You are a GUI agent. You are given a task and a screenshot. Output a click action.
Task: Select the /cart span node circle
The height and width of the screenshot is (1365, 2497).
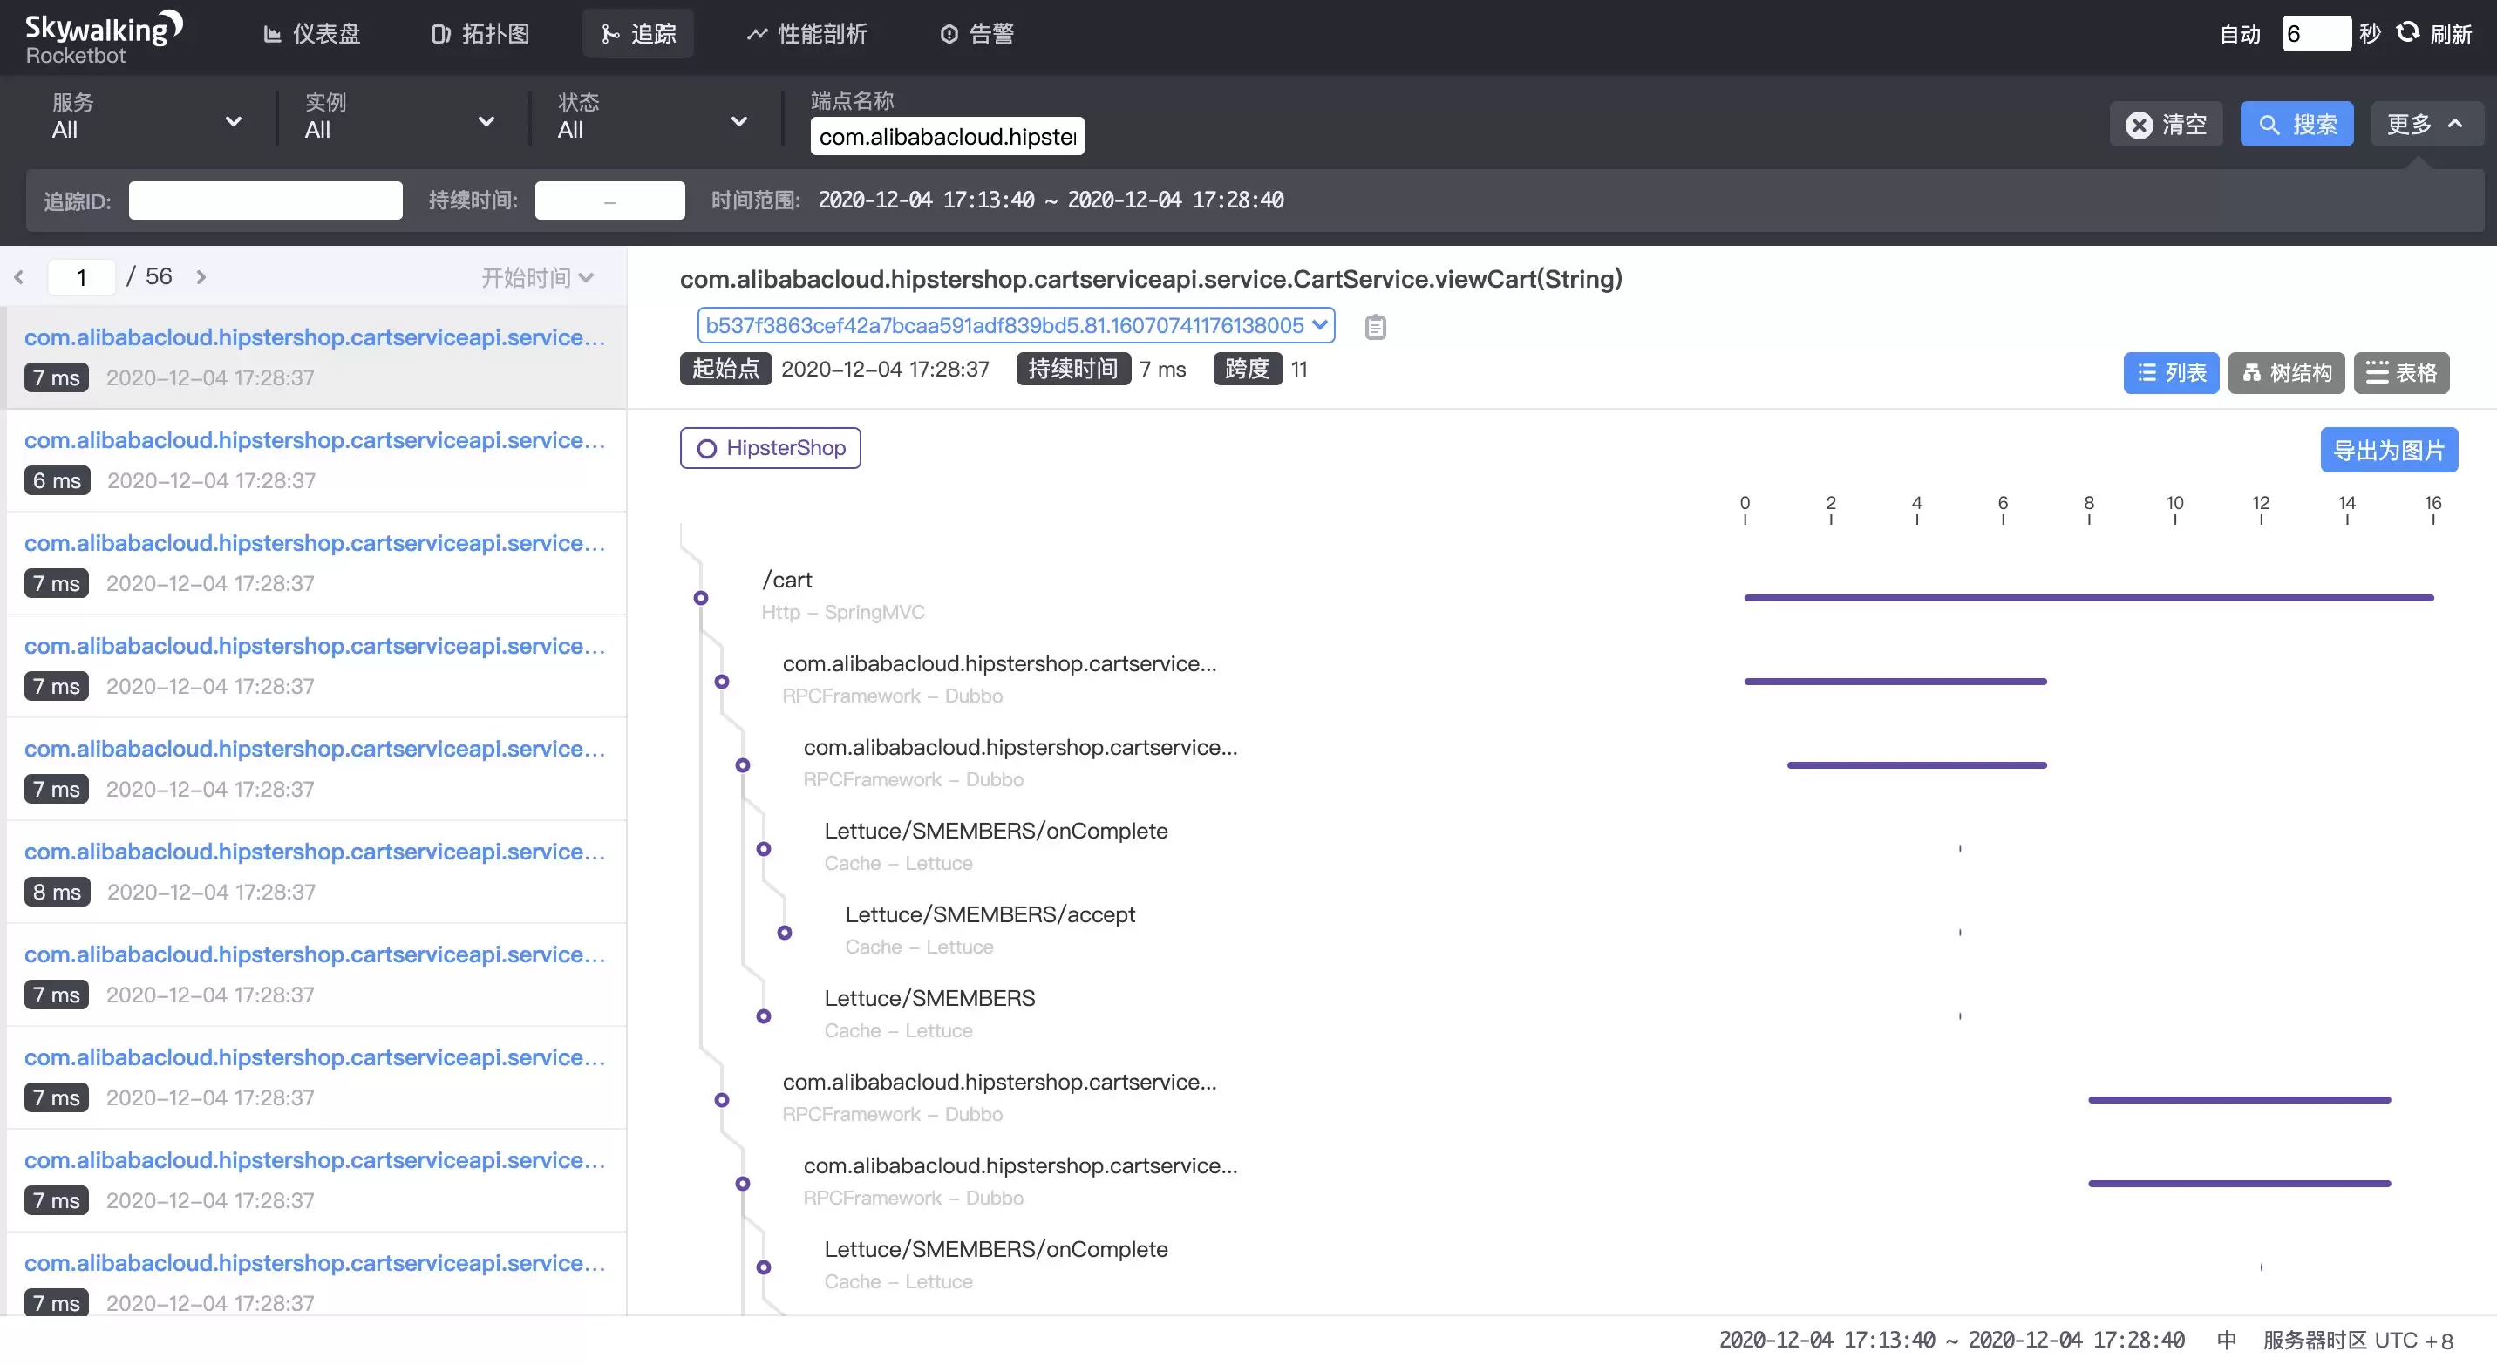[701, 598]
